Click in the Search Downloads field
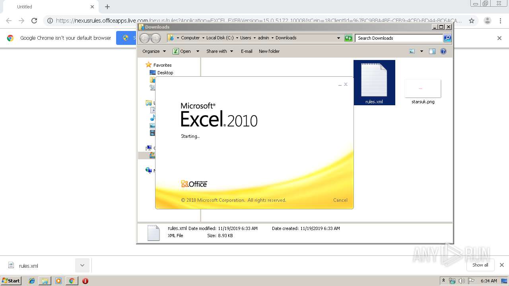Screen dimensions: 509x286 (398, 38)
